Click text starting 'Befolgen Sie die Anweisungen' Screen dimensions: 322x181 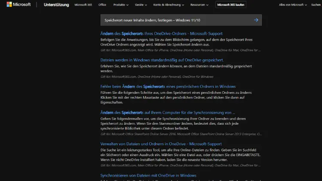(x=176, y=42)
